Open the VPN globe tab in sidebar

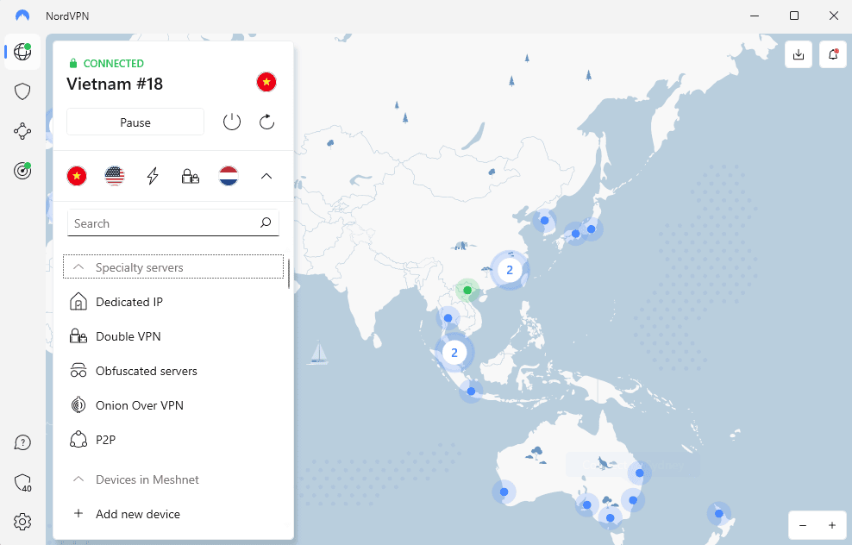[x=22, y=52]
